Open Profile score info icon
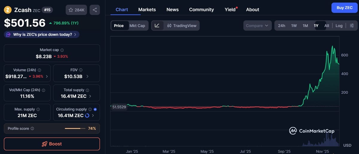Viewport: 359px width, 154px height. point(32,129)
